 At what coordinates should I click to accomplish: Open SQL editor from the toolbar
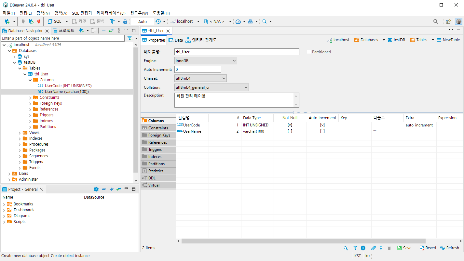point(55,21)
